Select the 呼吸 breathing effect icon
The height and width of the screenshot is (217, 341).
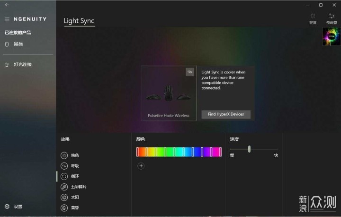[64, 166]
